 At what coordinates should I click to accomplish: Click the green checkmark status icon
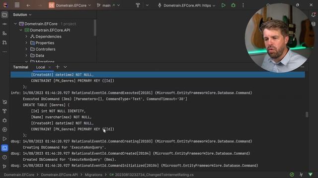click(x=292, y=175)
